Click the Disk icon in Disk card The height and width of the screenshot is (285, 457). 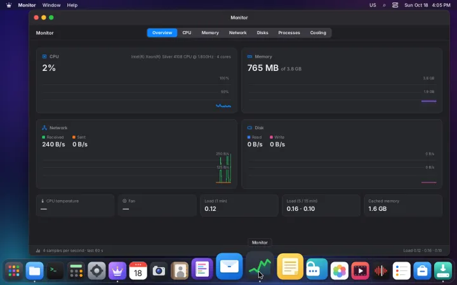point(250,128)
